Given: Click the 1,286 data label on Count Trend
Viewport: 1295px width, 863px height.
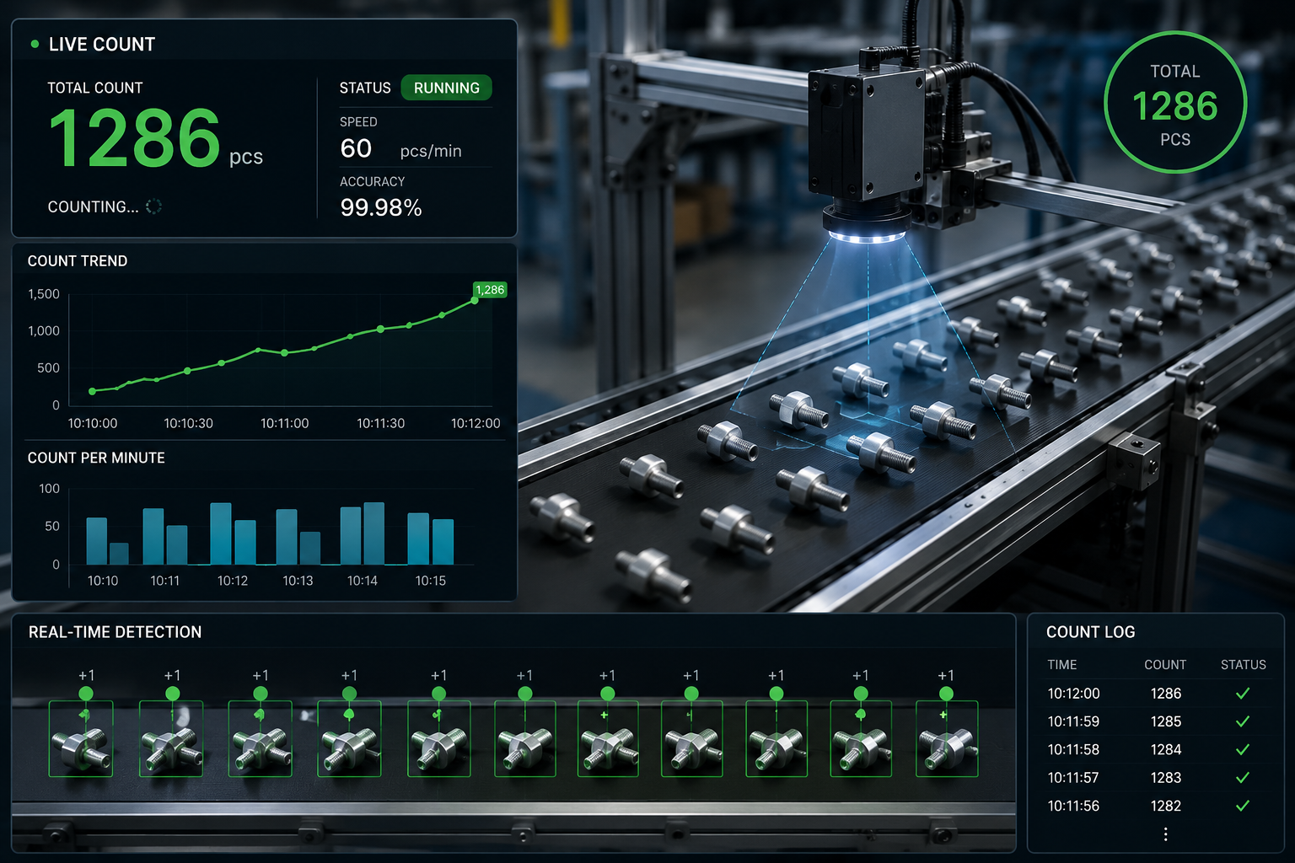Looking at the screenshot, I should point(490,290).
